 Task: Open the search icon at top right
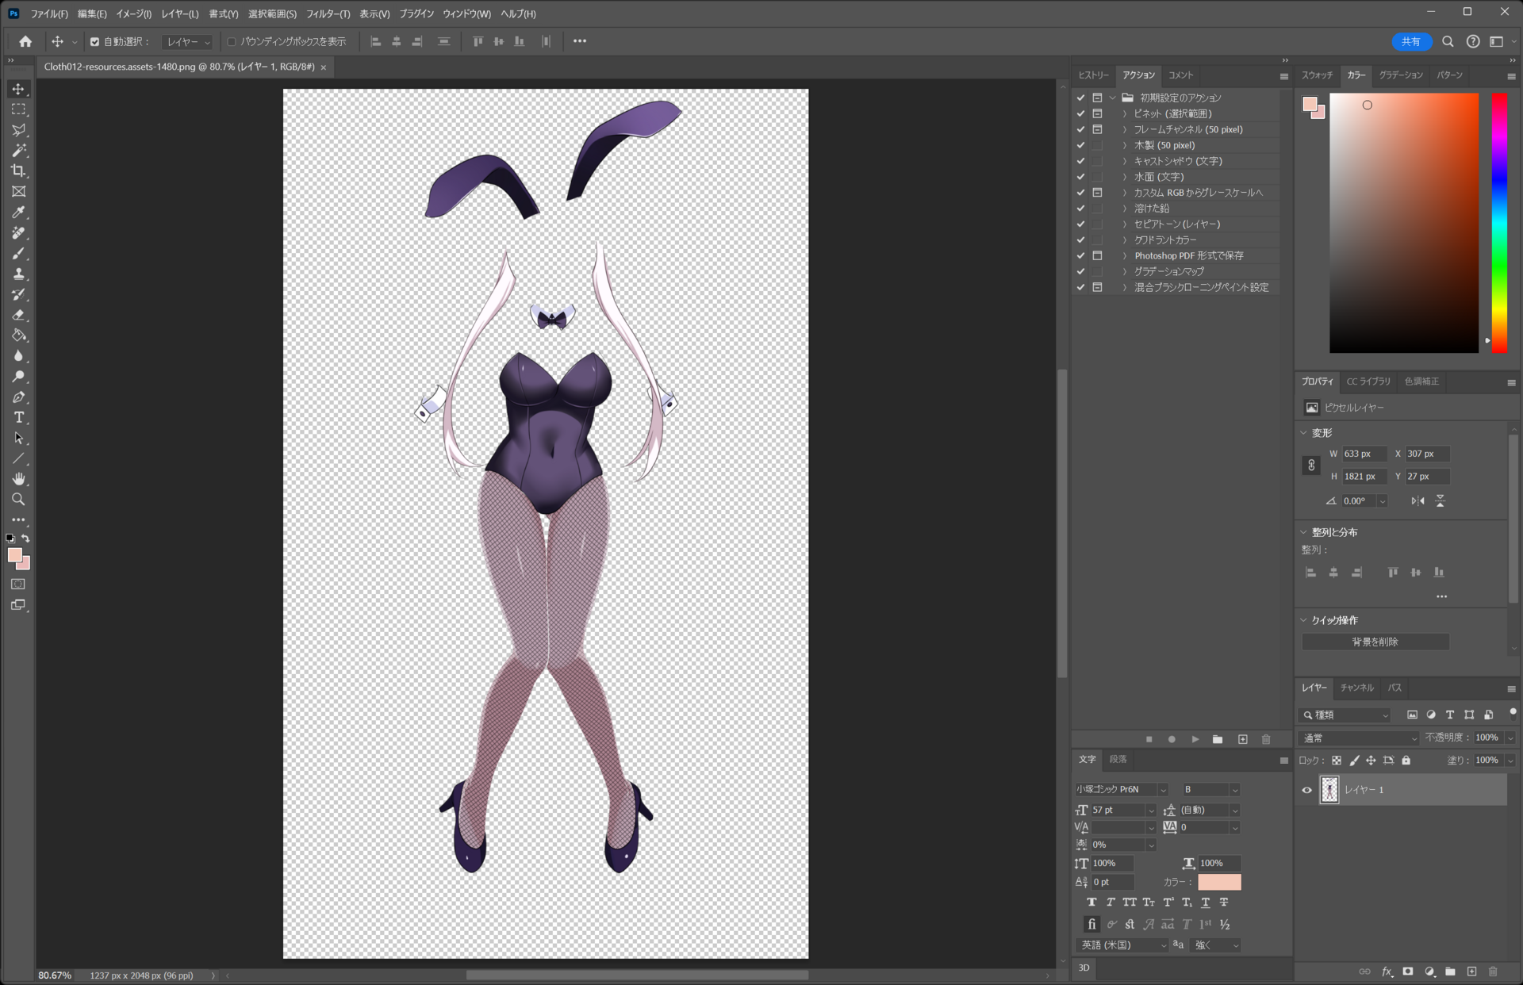tap(1448, 41)
